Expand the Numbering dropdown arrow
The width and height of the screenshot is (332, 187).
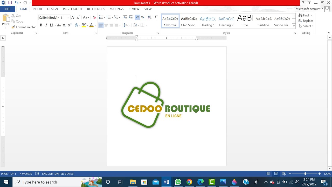point(112,18)
